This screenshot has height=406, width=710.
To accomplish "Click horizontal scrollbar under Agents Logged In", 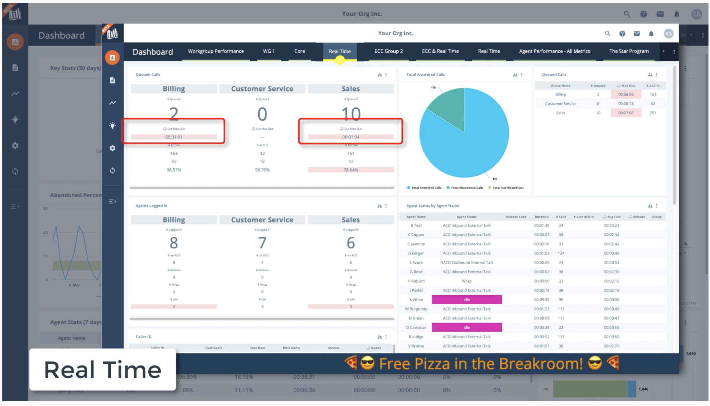I will click(262, 319).
